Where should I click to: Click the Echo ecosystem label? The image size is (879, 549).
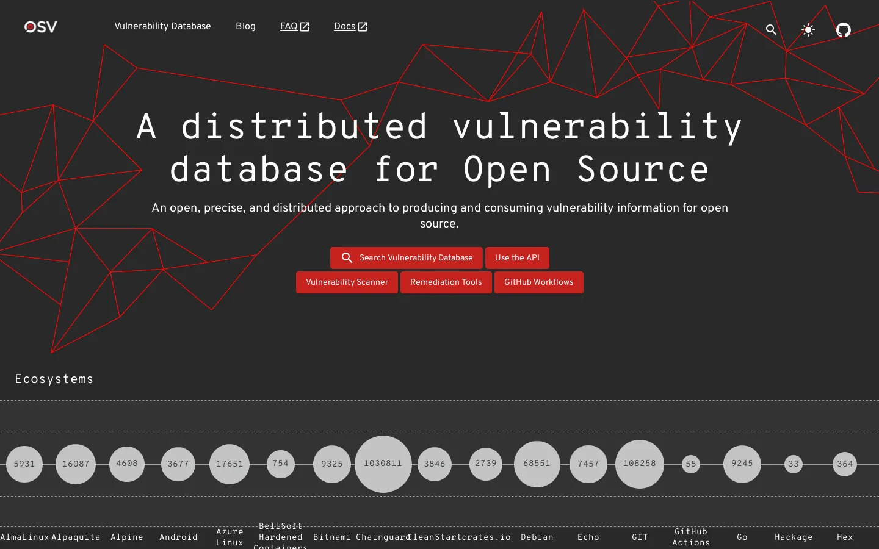click(x=588, y=537)
